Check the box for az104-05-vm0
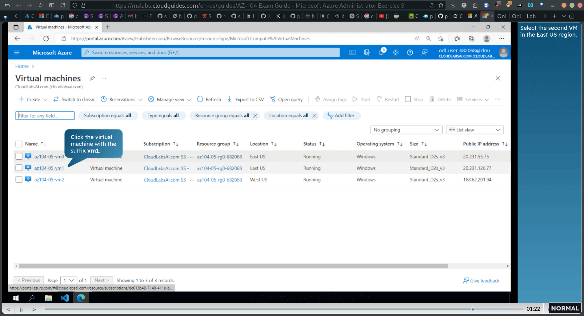 pos(19,156)
